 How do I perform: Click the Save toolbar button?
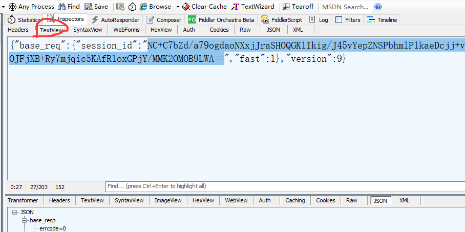96,7
